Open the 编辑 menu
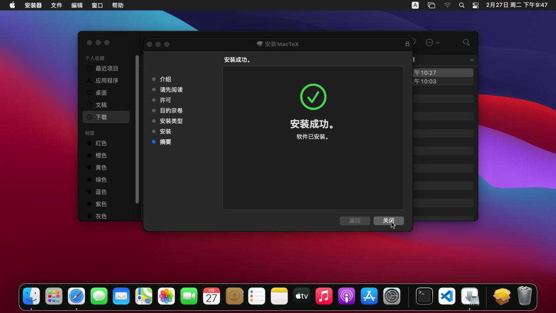556x313 pixels. (x=77, y=5)
